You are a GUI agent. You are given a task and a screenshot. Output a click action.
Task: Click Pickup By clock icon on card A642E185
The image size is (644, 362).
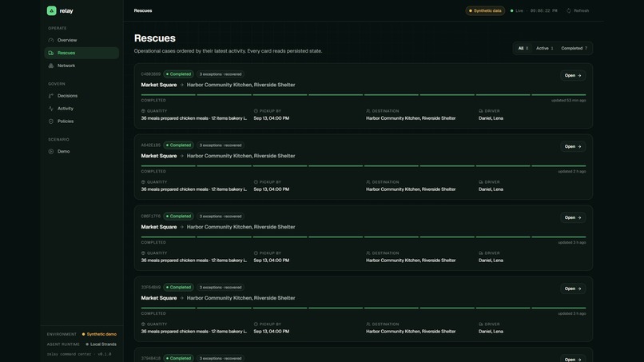point(256,182)
